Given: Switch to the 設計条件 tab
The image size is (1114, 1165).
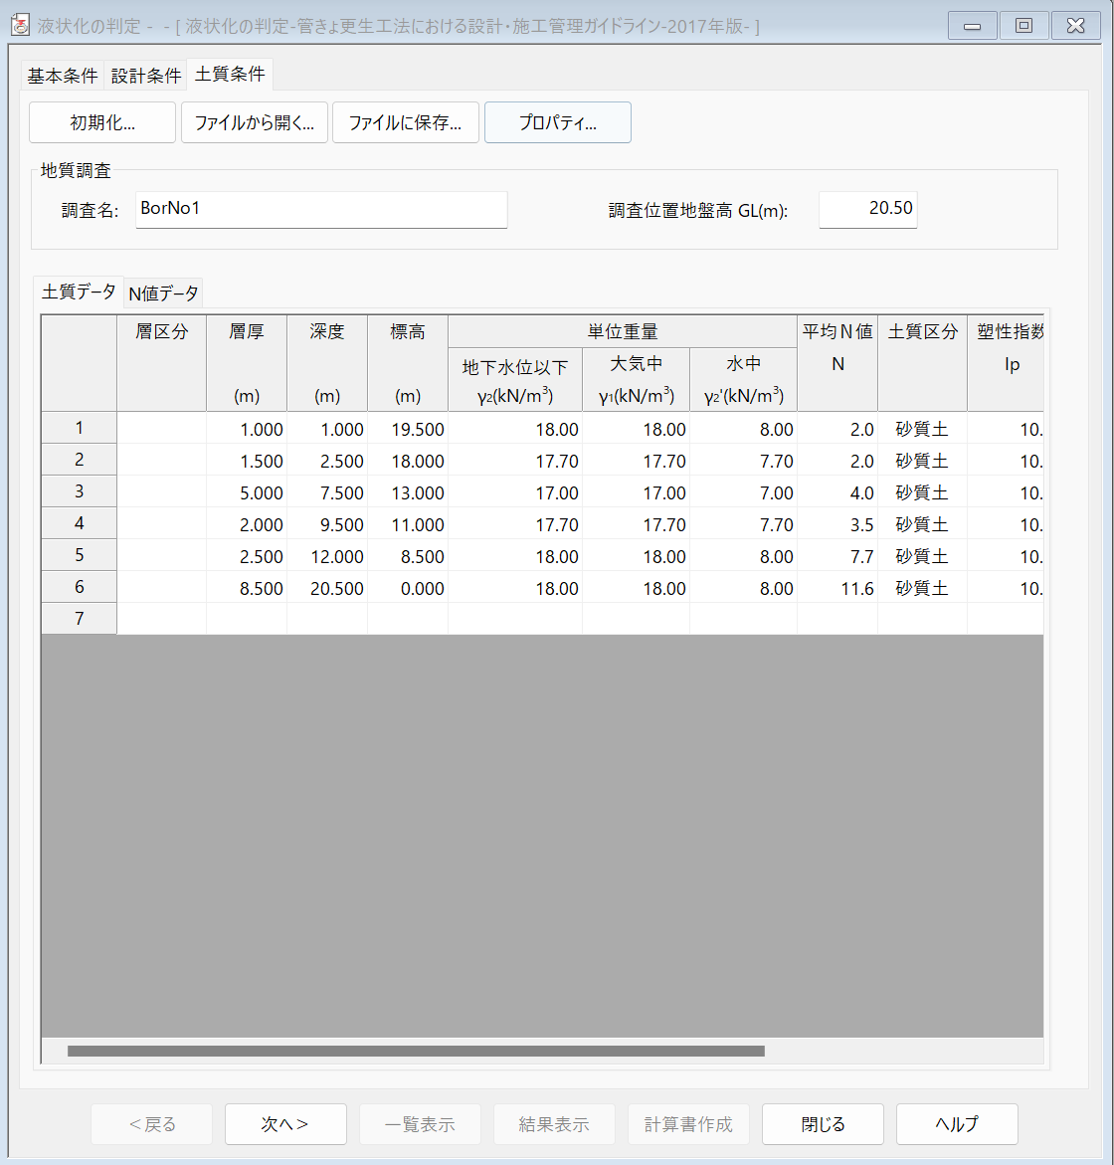Looking at the screenshot, I should point(145,75).
